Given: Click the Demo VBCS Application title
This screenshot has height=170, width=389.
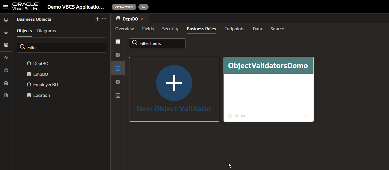Looking at the screenshot, I should point(76,7).
